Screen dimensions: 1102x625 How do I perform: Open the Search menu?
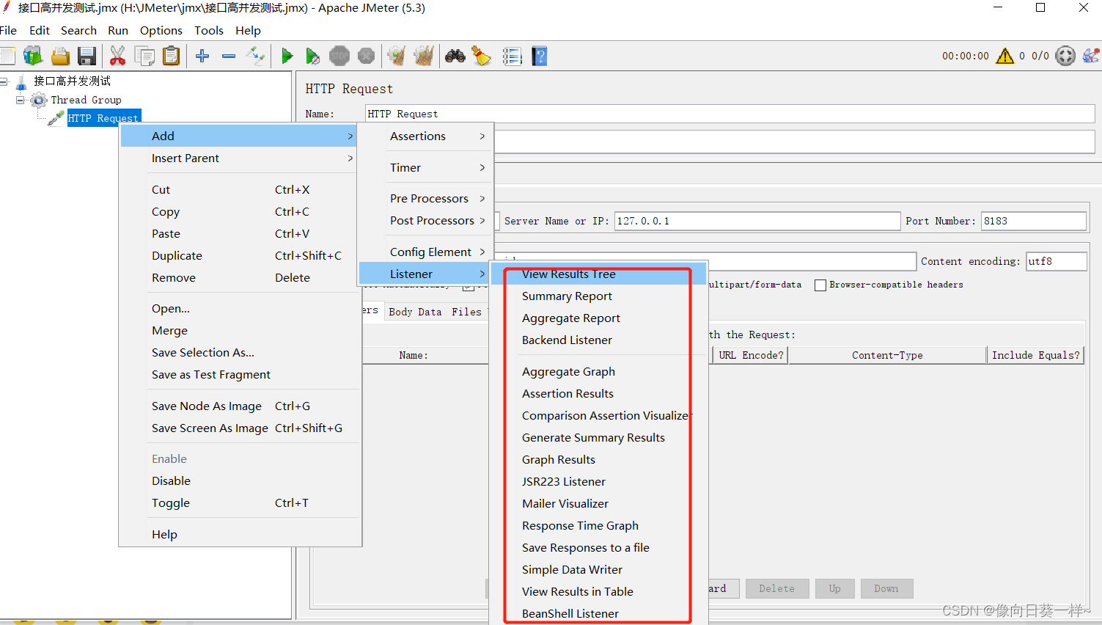[78, 31]
